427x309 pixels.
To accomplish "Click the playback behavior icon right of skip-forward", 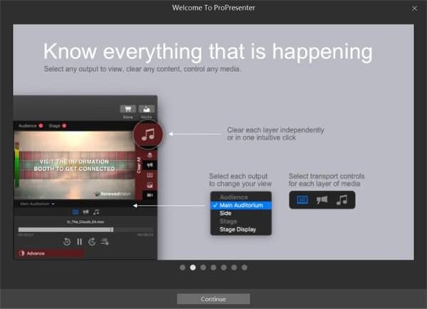I will (x=105, y=241).
